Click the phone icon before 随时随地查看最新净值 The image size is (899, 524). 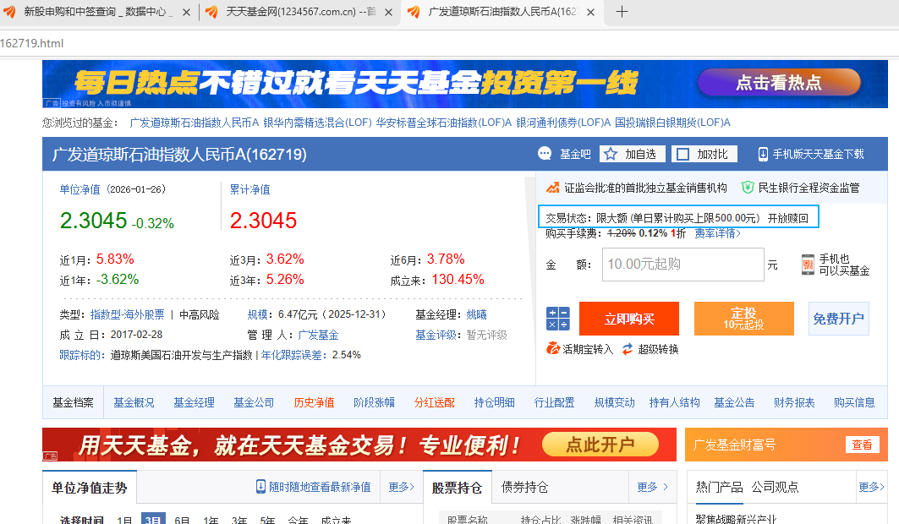(x=260, y=487)
